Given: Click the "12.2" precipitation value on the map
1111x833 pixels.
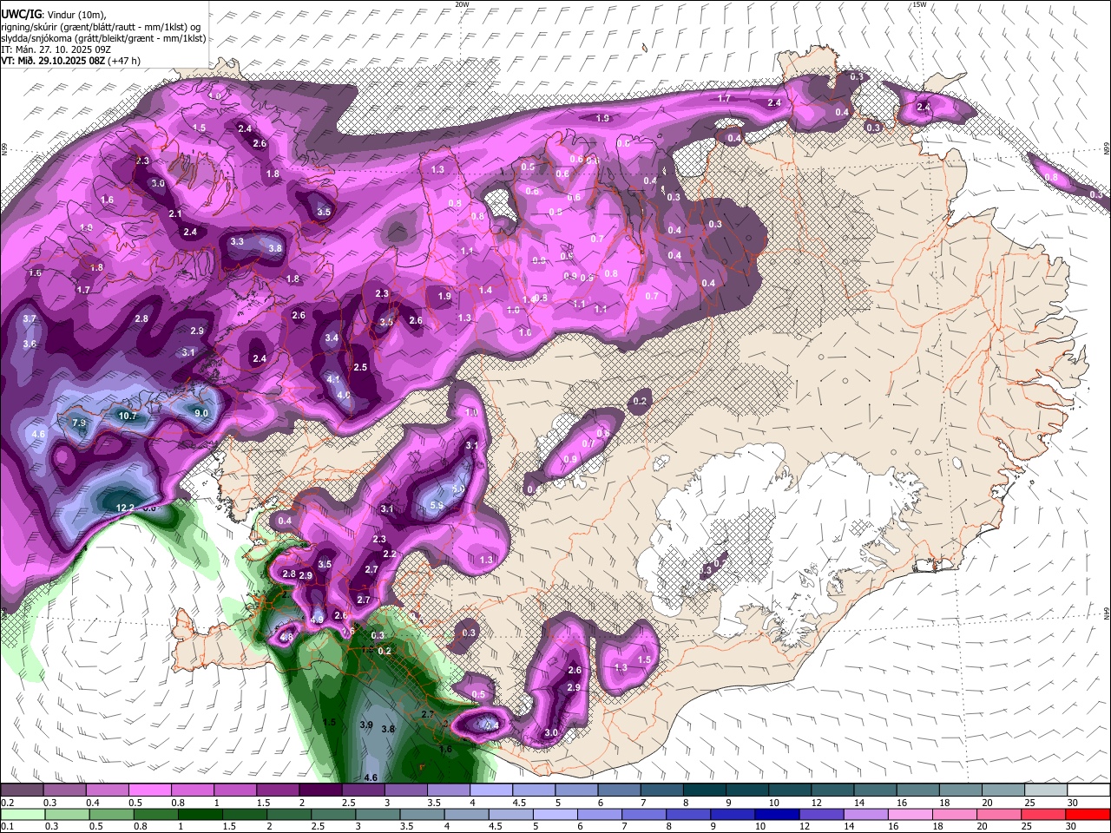Looking at the screenshot, I should (125, 508).
